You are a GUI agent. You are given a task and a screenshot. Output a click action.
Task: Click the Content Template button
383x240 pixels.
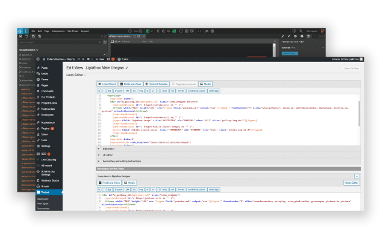point(157,84)
